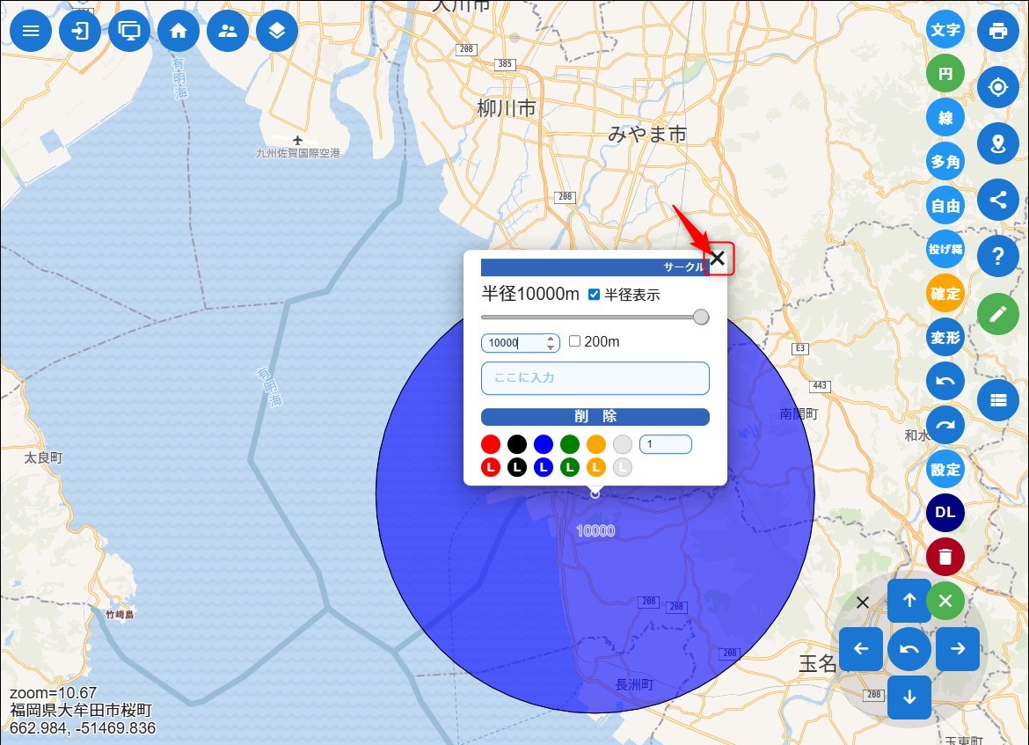Enable the 200m checkbox
The image size is (1029, 745).
(x=574, y=341)
